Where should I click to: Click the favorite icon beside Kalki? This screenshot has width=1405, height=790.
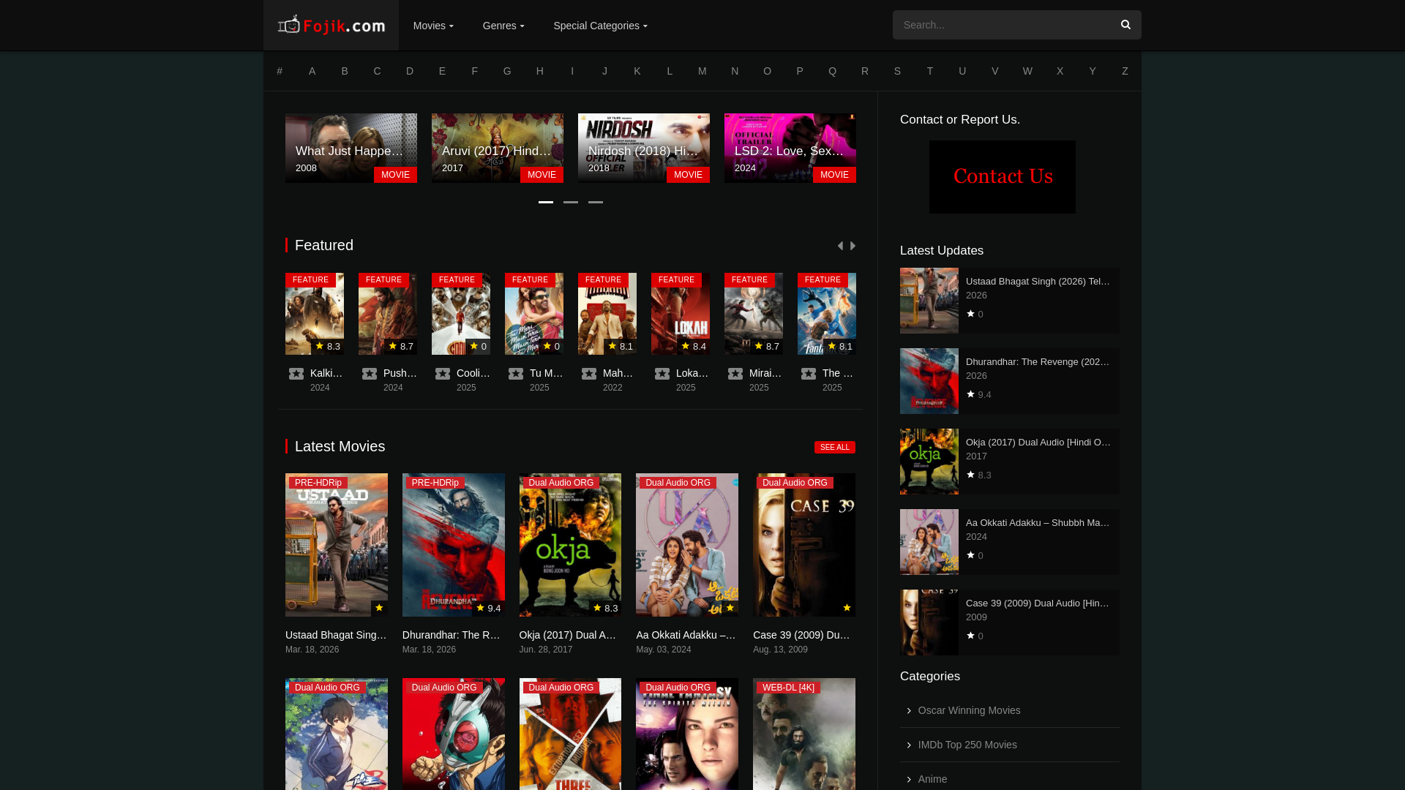[x=296, y=374]
